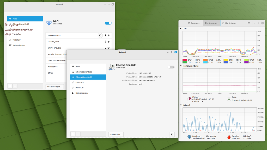The height and width of the screenshot is (150, 267).
Task: Enable the Ethernet enp46s0 switch
Action: coord(171,67)
